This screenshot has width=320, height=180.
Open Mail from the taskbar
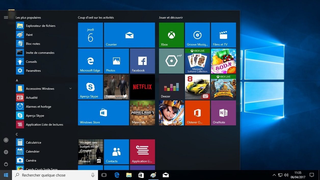[x=166, y=175]
